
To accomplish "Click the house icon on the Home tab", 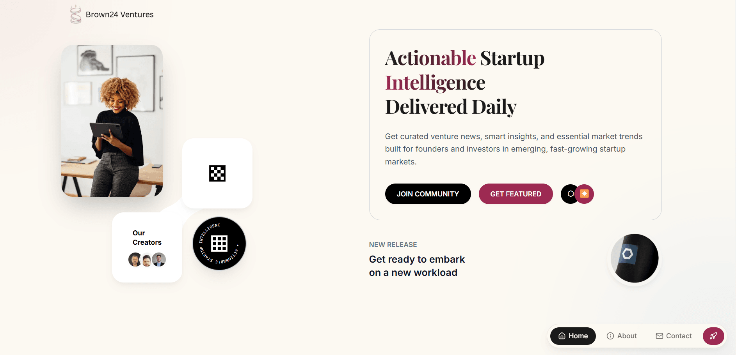I will 562,336.
